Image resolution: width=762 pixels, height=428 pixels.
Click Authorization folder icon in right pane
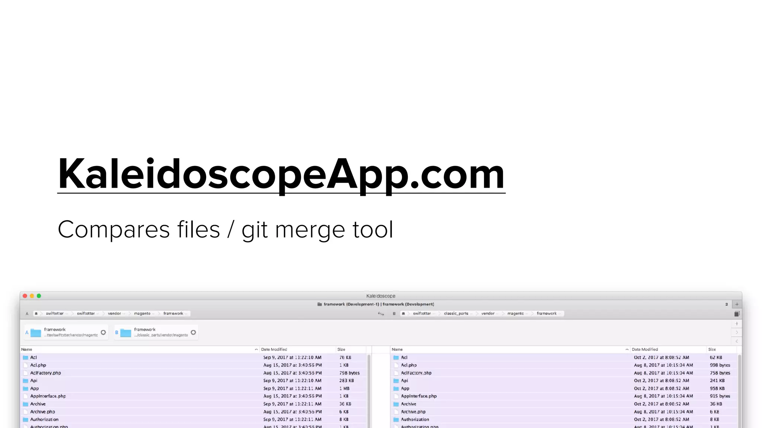[x=396, y=420]
